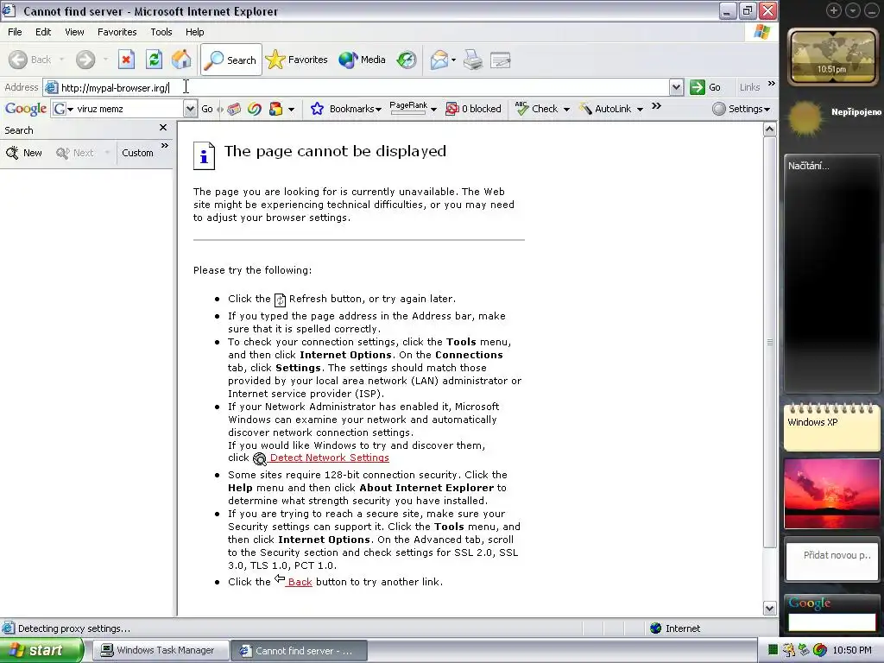Open the Search toolbar button

231,60
